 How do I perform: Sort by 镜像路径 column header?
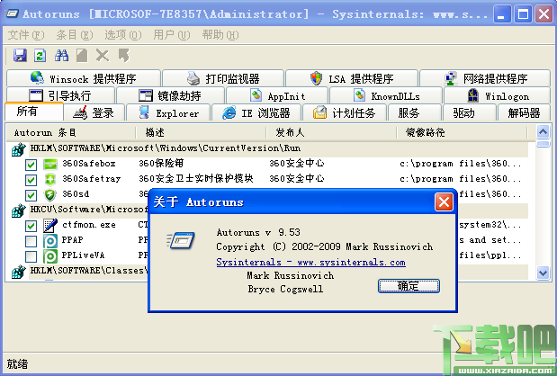pos(462,133)
